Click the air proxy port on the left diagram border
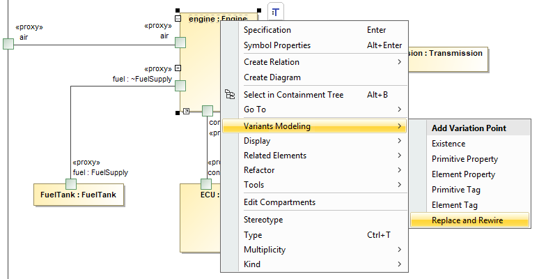This screenshot has width=546, height=279. point(8,45)
